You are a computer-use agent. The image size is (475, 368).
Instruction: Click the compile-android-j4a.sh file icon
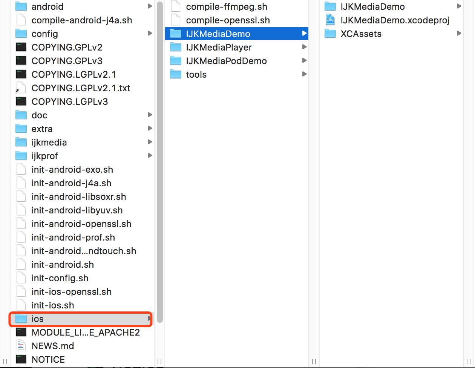coord(21,20)
